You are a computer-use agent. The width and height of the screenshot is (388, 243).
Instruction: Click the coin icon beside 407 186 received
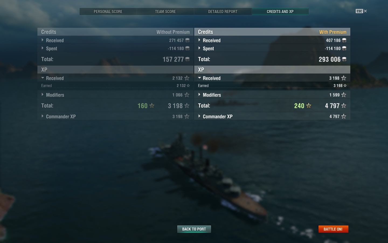344,40
